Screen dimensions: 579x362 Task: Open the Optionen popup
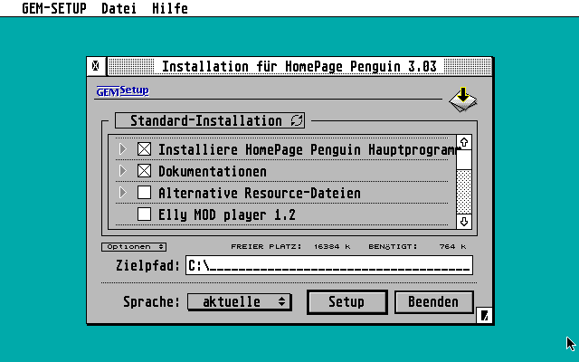tap(134, 247)
